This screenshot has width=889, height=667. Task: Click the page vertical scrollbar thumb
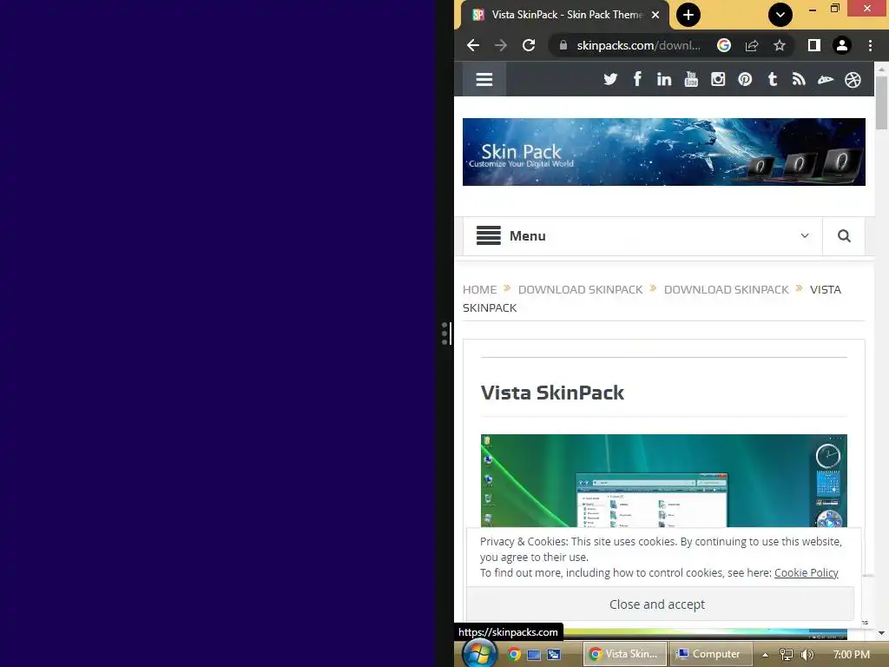point(881,102)
